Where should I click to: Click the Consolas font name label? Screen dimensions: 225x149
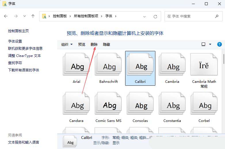tap(140, 121)
